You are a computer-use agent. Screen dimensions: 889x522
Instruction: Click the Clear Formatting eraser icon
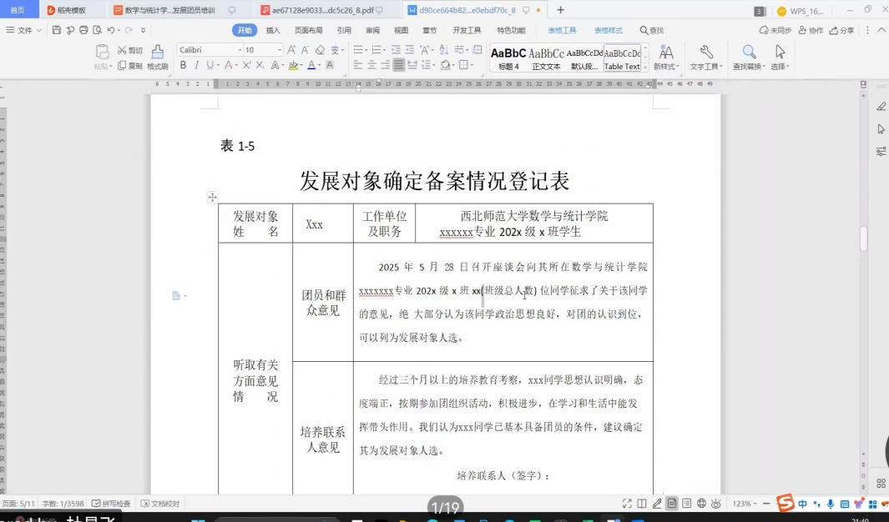321,50
